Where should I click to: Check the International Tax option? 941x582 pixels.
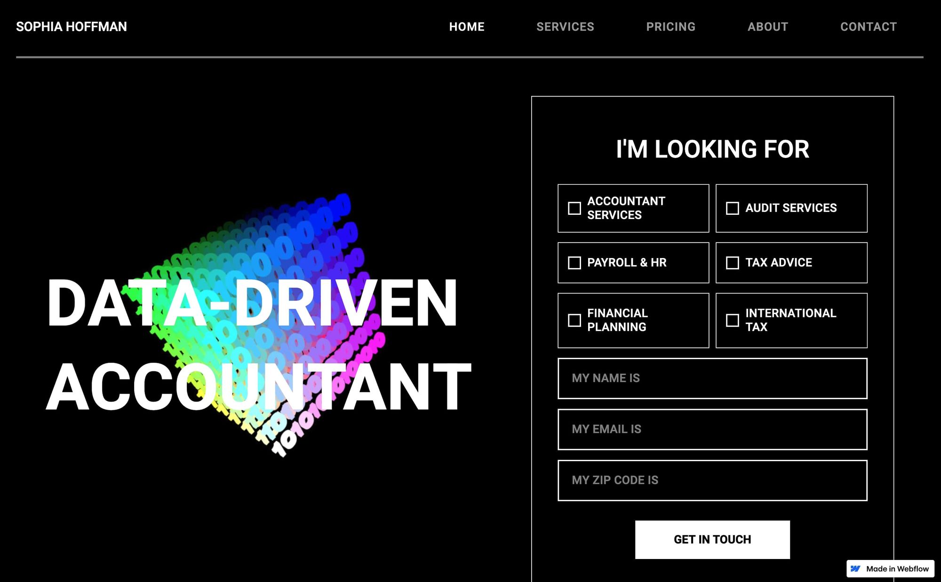point(733,320)
